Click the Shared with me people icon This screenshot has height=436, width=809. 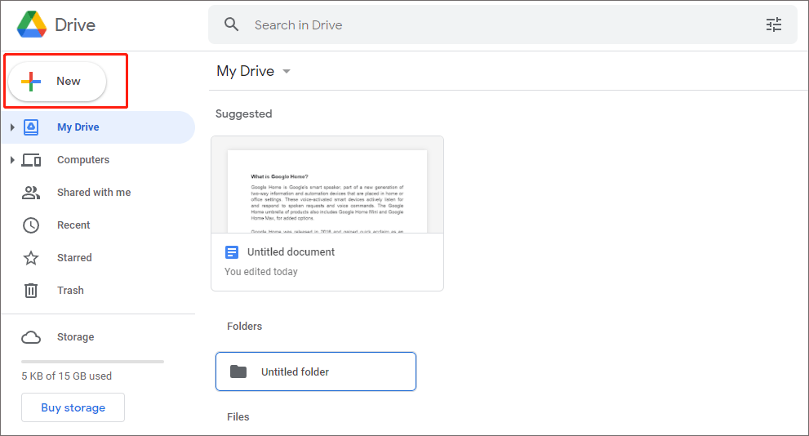[x=31, y=193]
